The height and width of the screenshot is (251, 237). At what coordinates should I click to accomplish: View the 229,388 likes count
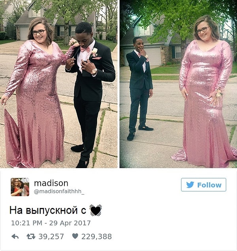(x=96, y=236)
